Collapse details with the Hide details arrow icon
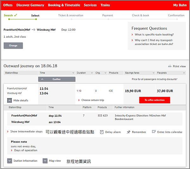This screenshot has height=169, width=190. coord(9,100)
